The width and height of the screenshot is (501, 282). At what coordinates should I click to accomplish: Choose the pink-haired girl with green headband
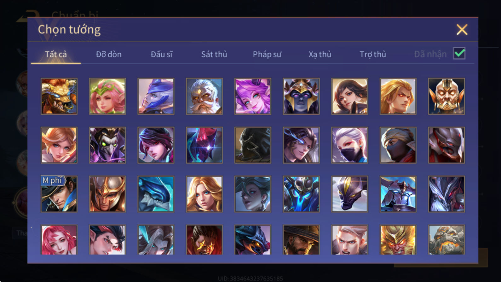[x=107, y=96]
